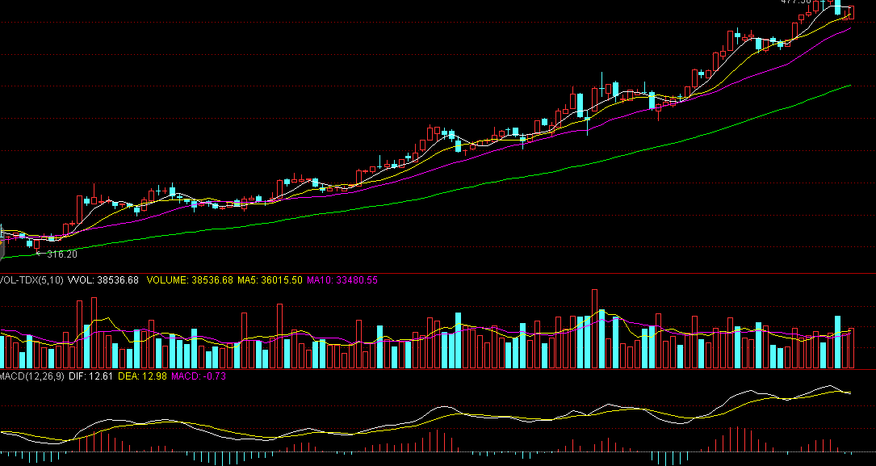Select the DEA: 12.98 readout

coord(142,376)
